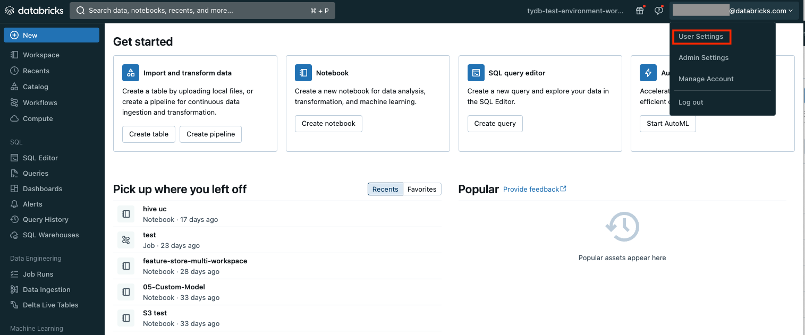Open Dashboards from the sidebar
Viewport: 805px width, 335px height.
pyautogui.click(x=41, y=188)
